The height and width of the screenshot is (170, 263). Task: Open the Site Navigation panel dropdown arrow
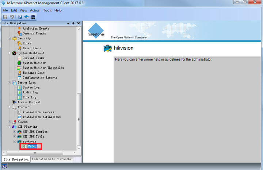[x=68, y=23]
